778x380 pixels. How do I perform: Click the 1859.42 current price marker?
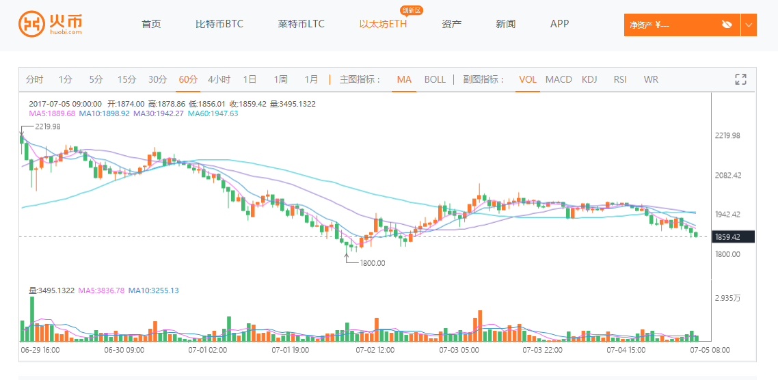[734, 236]
